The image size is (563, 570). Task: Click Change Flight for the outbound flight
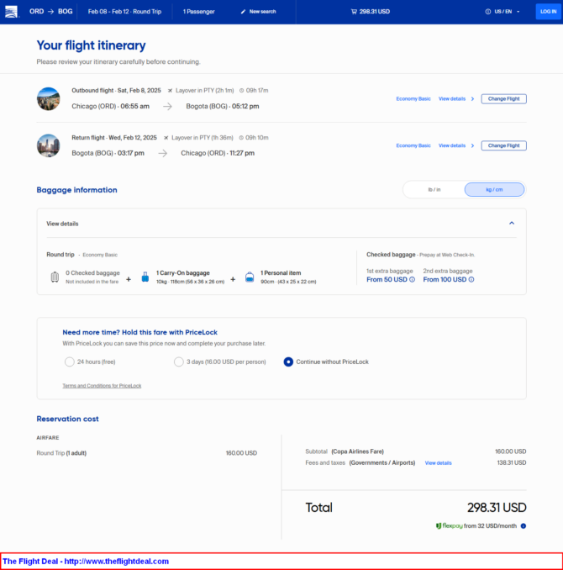click(503, 98)
